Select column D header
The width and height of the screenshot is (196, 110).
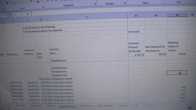41,20
